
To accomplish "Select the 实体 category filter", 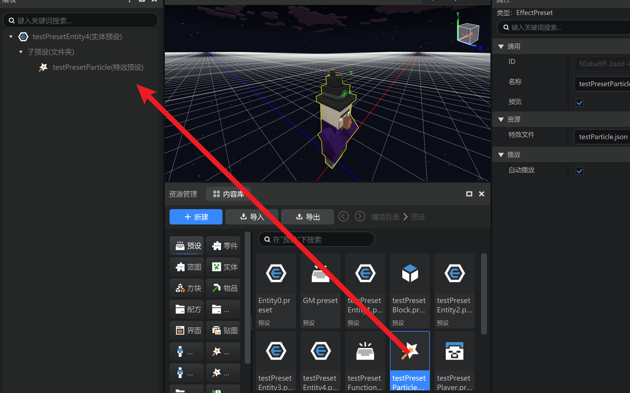I will (223, 267).
